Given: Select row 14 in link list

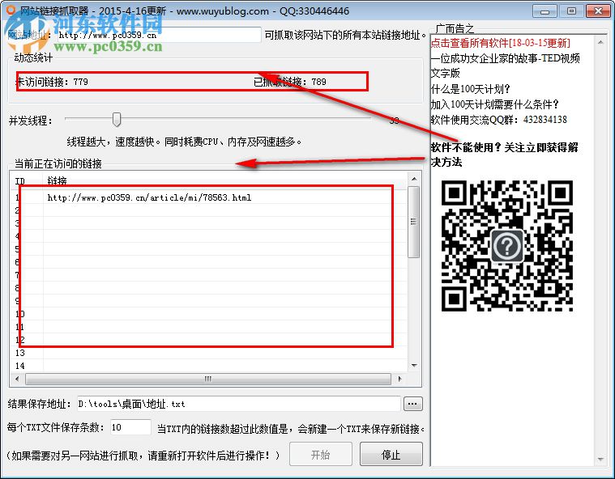Looking at the screenshot, I should coord(209,366).
